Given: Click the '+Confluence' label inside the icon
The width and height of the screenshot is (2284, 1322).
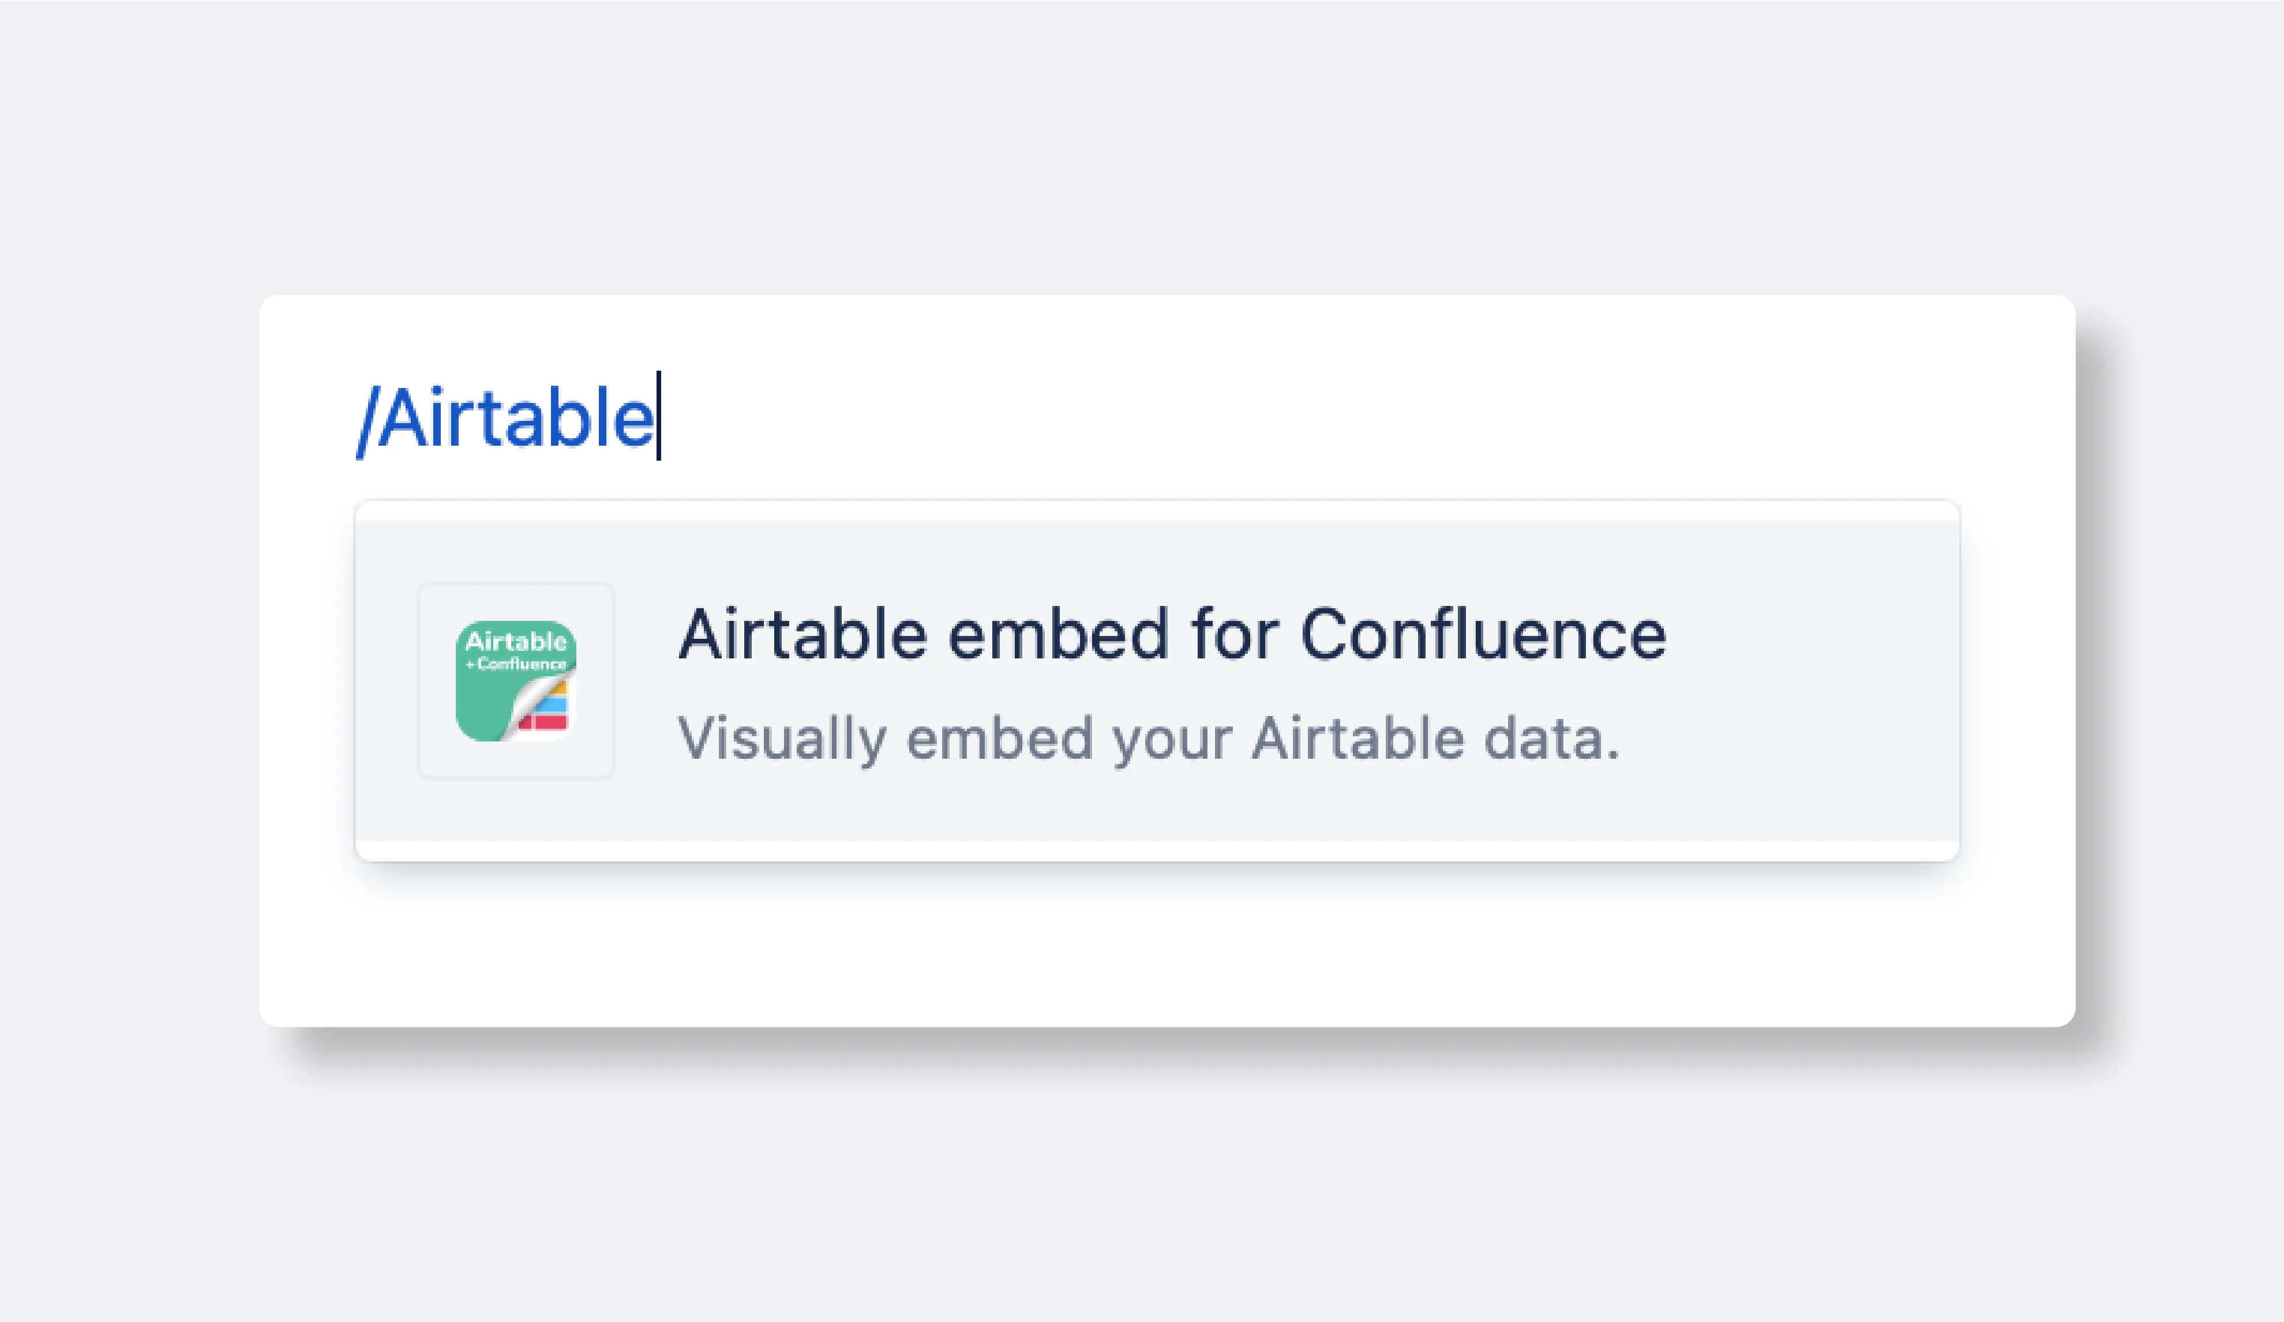Looking at the screenshot, I should (x=516, y=664).
